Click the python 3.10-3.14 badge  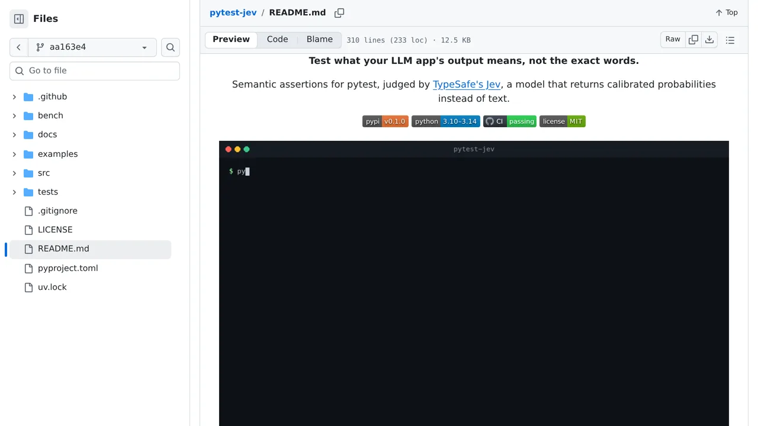(x=446, y=121)
